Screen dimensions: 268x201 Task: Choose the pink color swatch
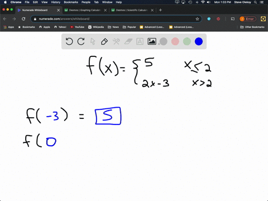click(175, 41)
